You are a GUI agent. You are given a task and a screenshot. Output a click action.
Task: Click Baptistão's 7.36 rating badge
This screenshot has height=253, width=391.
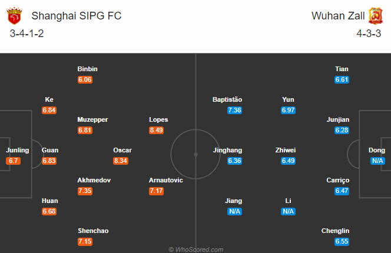(234, 110)
